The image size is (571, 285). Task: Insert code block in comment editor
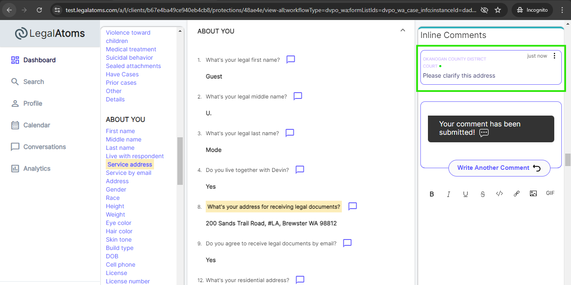point(499,194)
